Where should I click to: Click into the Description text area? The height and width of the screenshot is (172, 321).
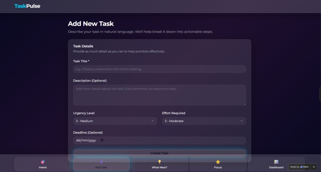[159, 95]
